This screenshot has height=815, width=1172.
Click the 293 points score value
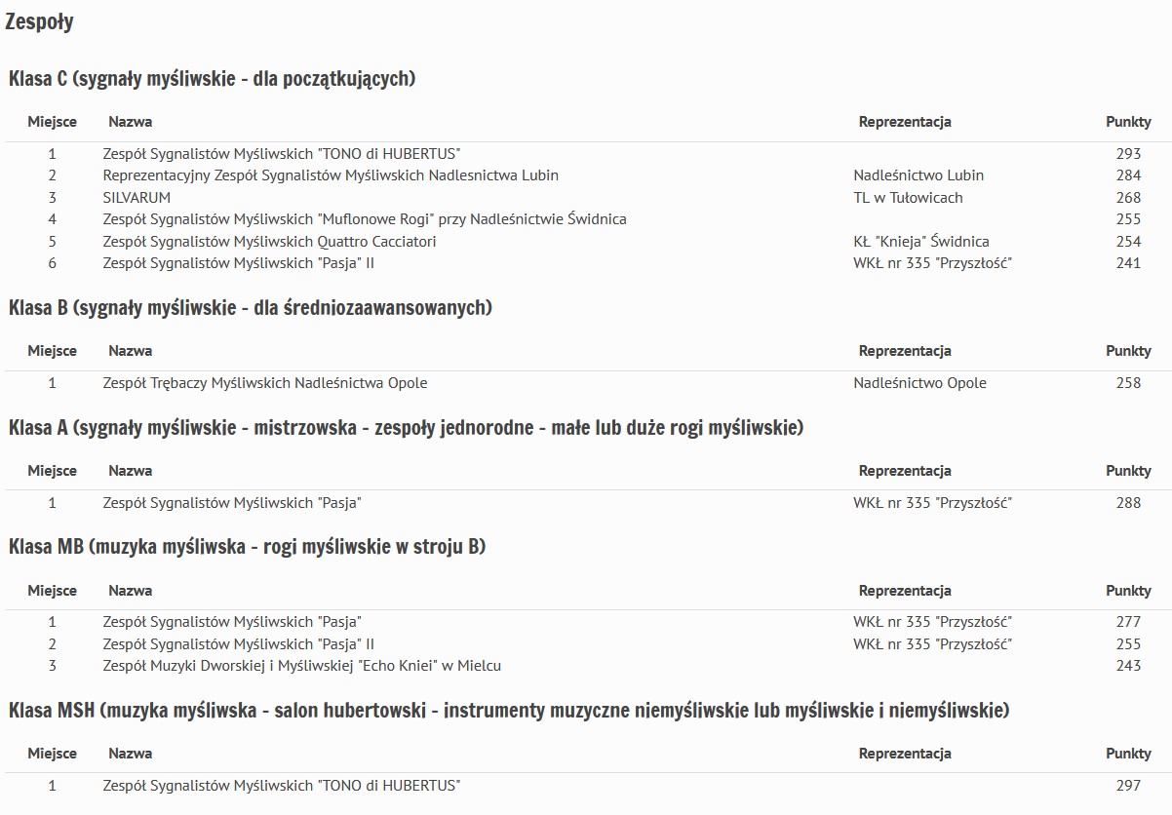pos(1128,154)
